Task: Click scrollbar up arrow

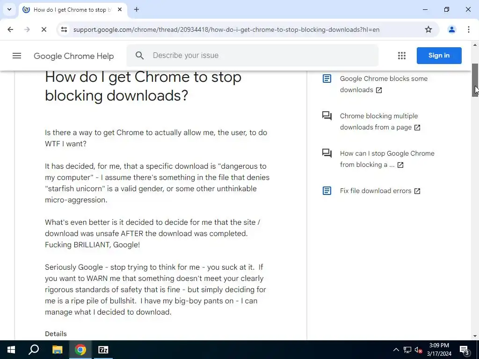Action: click(x=475, y=45)
